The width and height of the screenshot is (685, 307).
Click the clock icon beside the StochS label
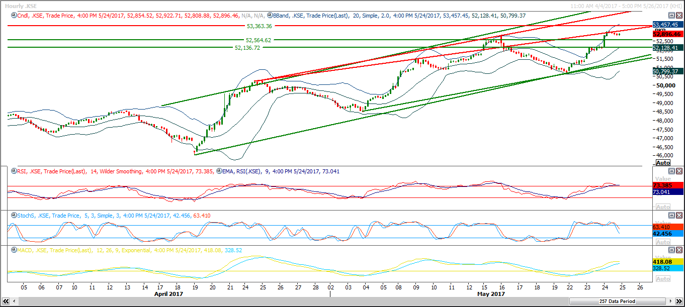(13, 216)
